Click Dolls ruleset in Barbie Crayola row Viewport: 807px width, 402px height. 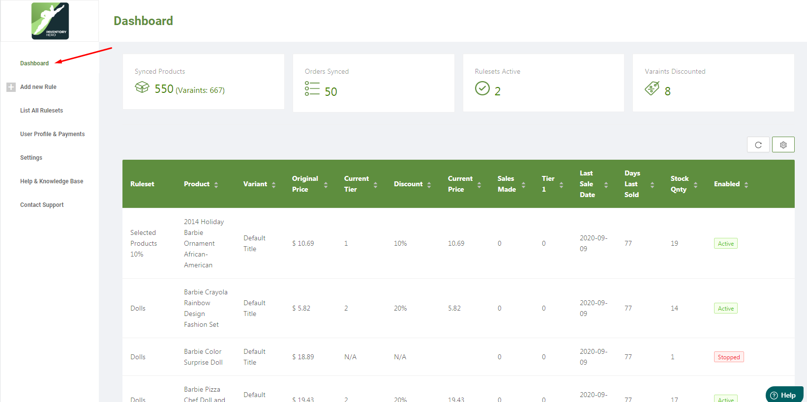[x=138, y=308]
